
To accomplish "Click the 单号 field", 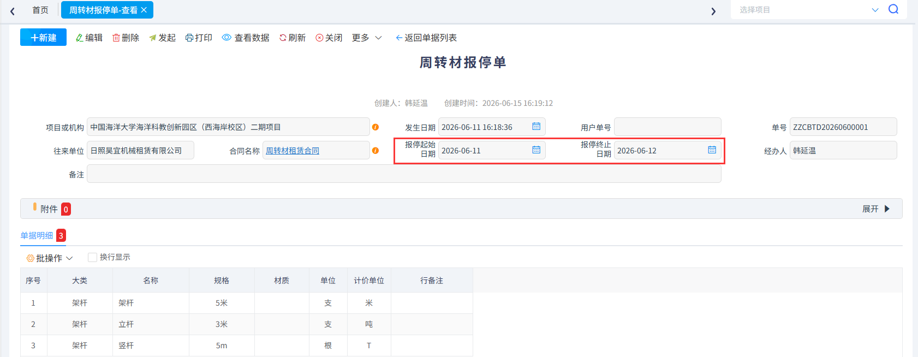I will (843, 127).
